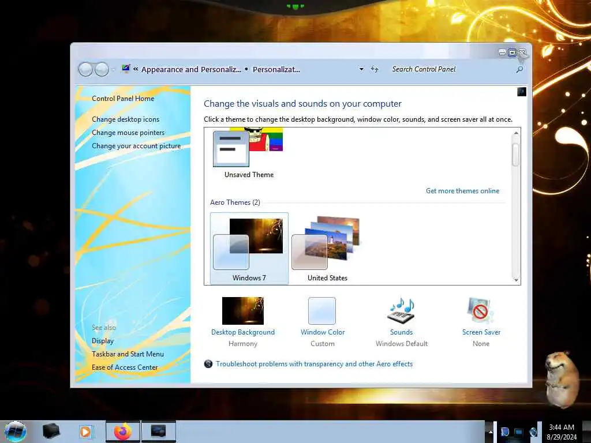Open the clock showing 3:44 AM
The image size is (591, 443).
tap(562, 432)
